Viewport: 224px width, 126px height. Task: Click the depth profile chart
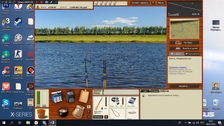(185, 9)
